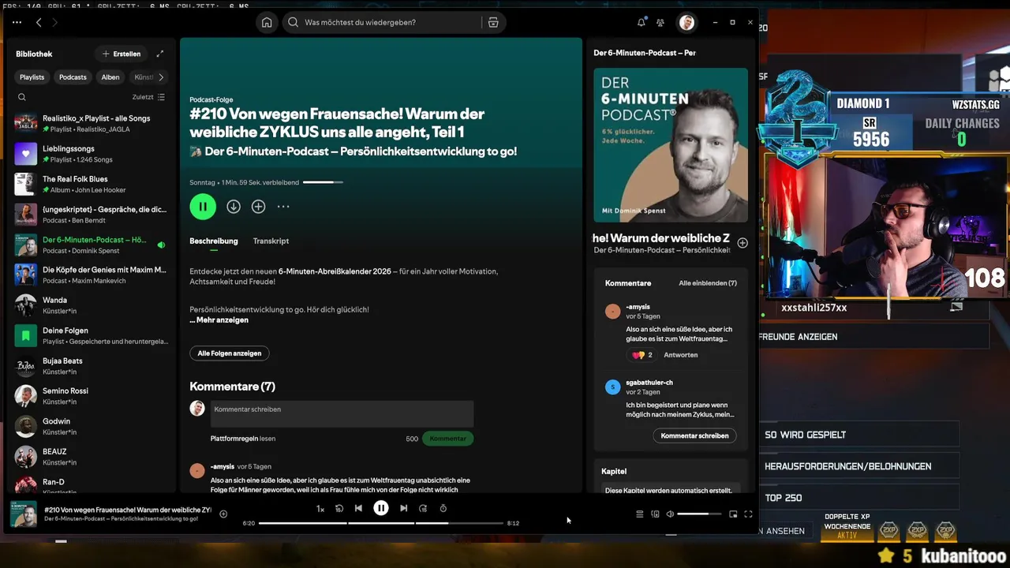1010x568 pixels.
Task: Select the Podcasts filter chip
Action: [73, 77]
